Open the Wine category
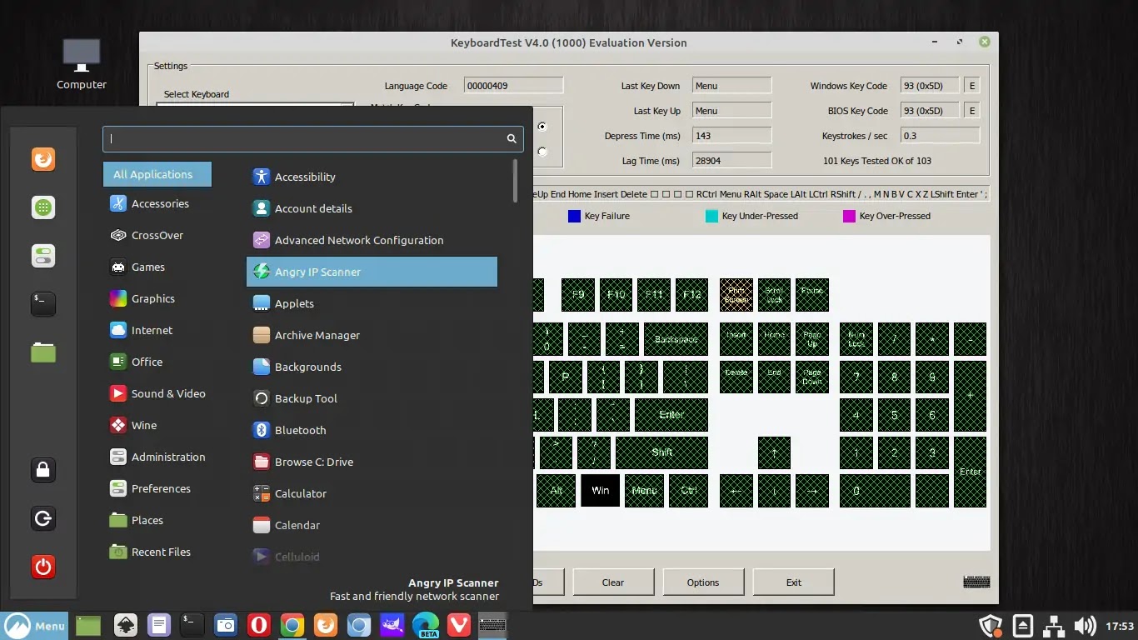 coord(157,425)
